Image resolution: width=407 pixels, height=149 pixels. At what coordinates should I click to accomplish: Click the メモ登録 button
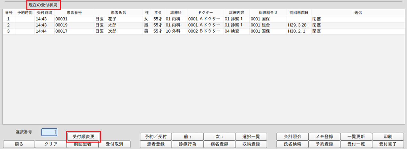click(324, 136)
